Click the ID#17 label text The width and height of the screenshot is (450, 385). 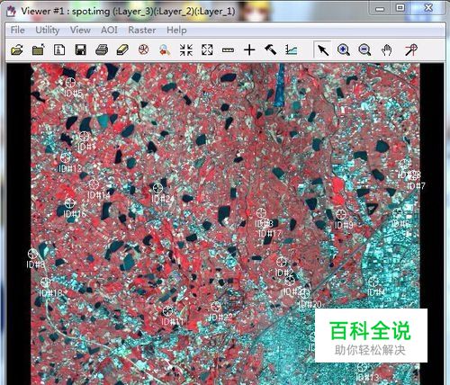(x=270, y=233)
